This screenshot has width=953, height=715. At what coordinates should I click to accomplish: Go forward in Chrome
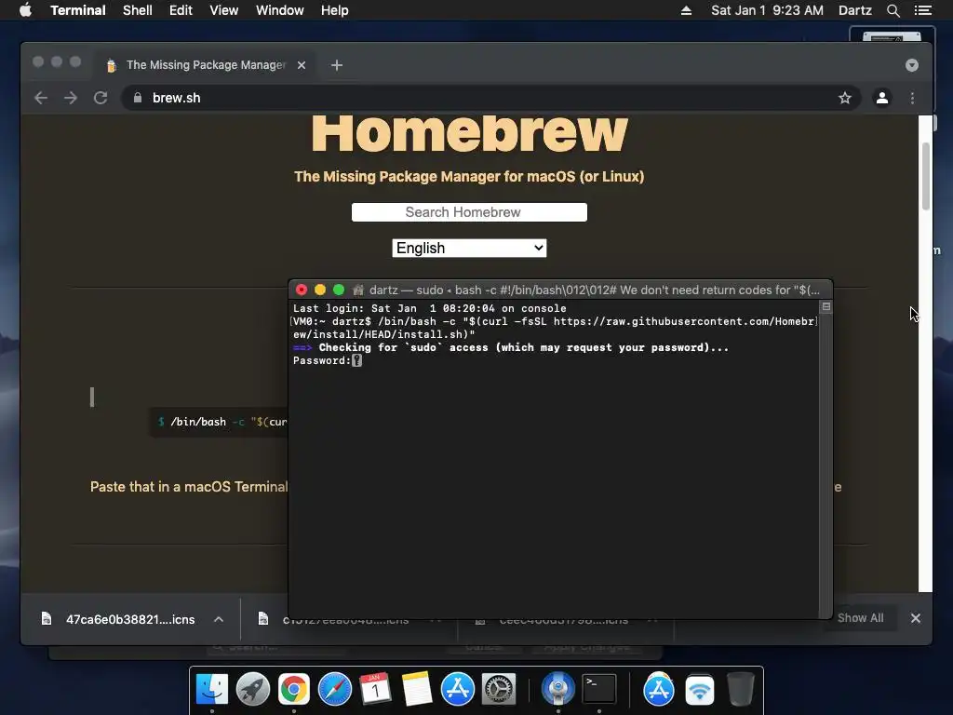pyautogui.click(x=71, y=98)
